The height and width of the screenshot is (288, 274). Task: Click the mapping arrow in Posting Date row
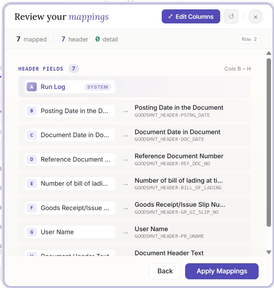coord(125,111)
